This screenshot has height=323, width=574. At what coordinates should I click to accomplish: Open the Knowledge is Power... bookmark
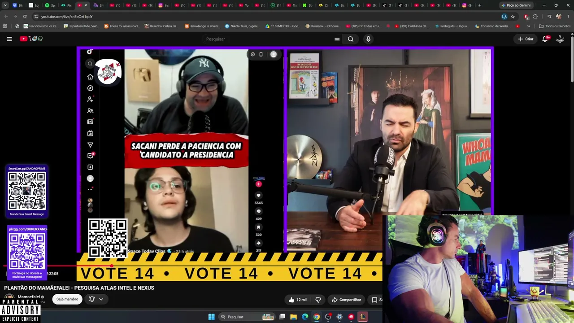[202, 26]
